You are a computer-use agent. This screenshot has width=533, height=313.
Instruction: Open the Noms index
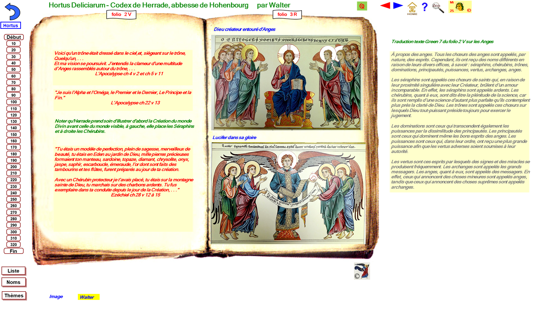14,282
